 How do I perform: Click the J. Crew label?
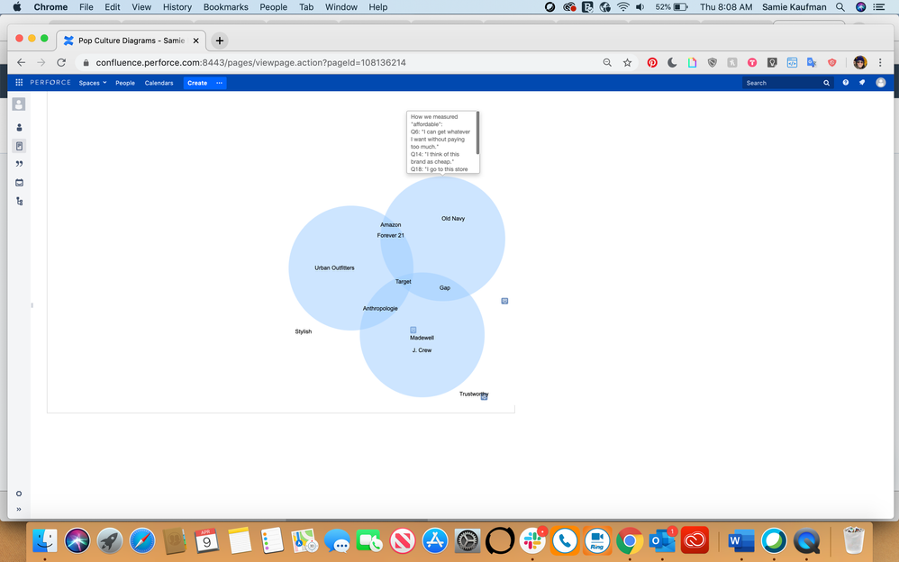tap(422, 350)
